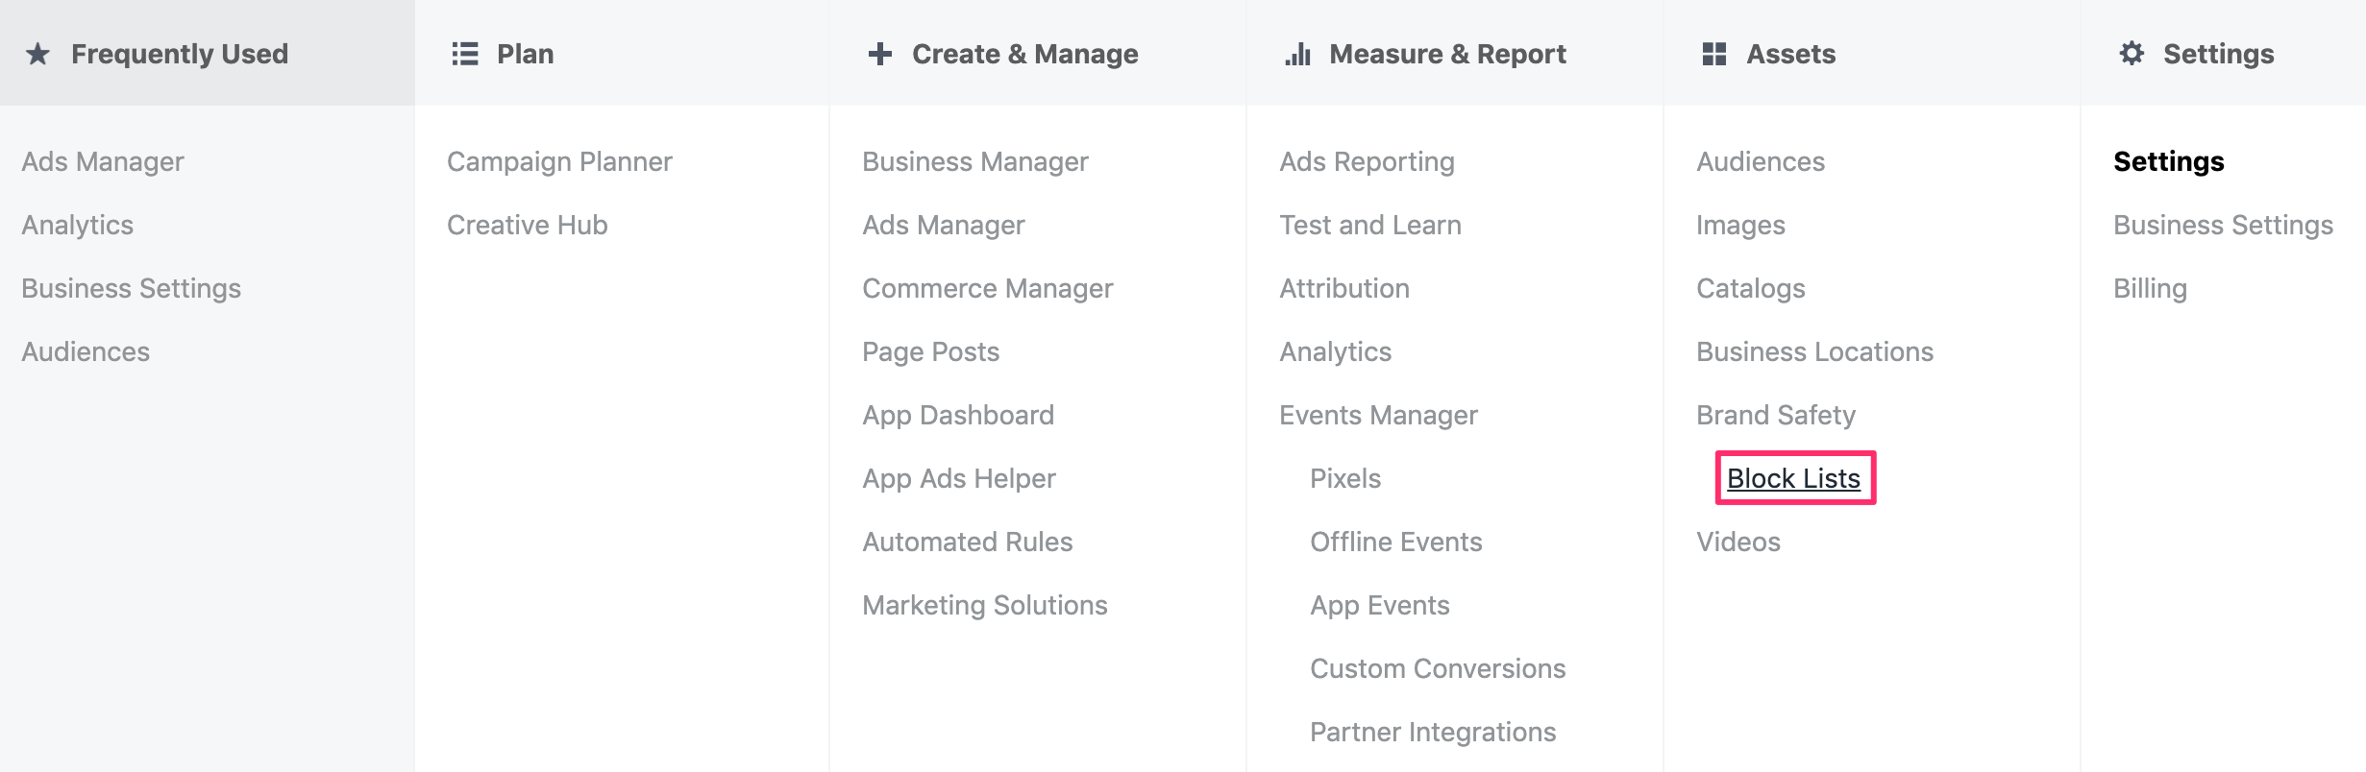Go to Billing in Settings column
The image size is (2366, 772).
[2151, 288]
